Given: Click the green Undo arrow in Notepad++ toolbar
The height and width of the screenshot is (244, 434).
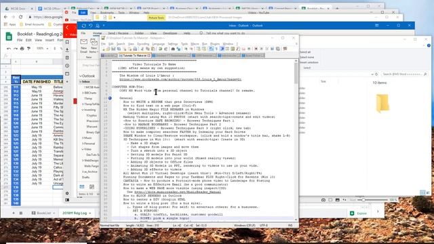Looking at the screenshot, I should pyautogui.click(x=160, y=49).
